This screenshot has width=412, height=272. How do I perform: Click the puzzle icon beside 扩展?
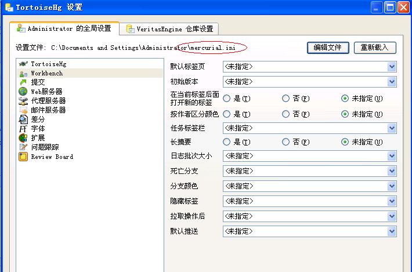click(23, 138)
